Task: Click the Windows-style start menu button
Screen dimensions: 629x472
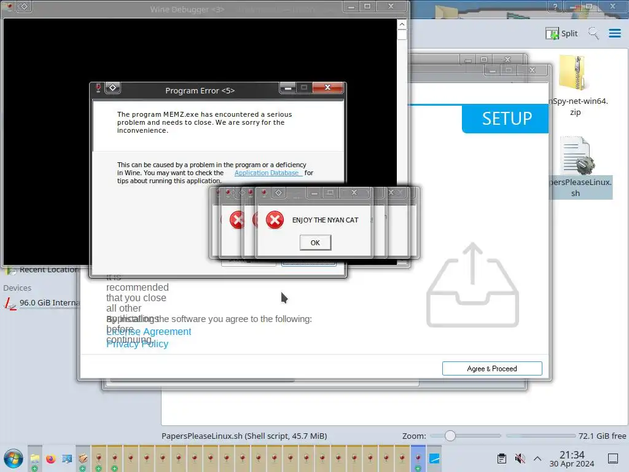Action: (x=14, y=458)
